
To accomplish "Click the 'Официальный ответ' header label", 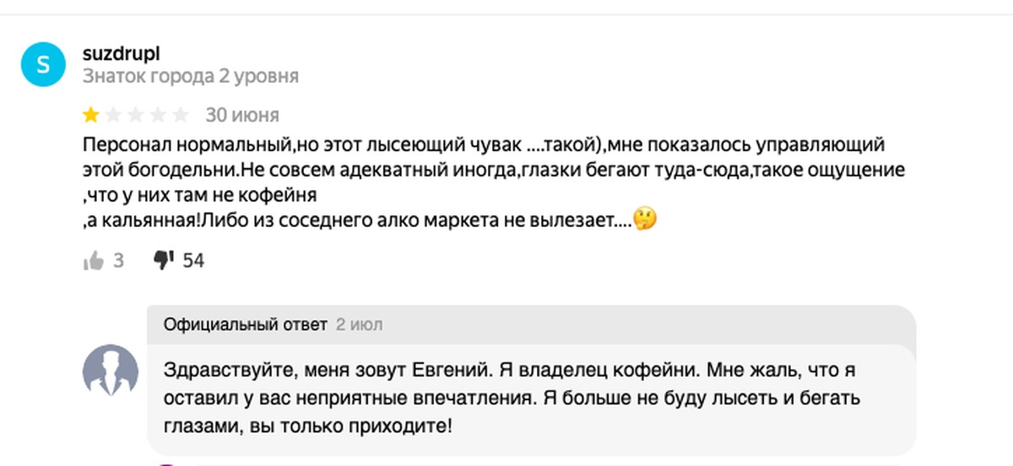I will (246, 325).
